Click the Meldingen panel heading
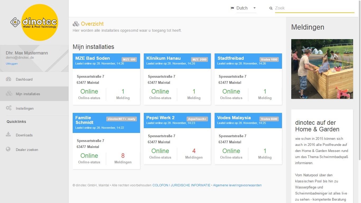Viewport: 361px width, 203px height. coord(308,27)
